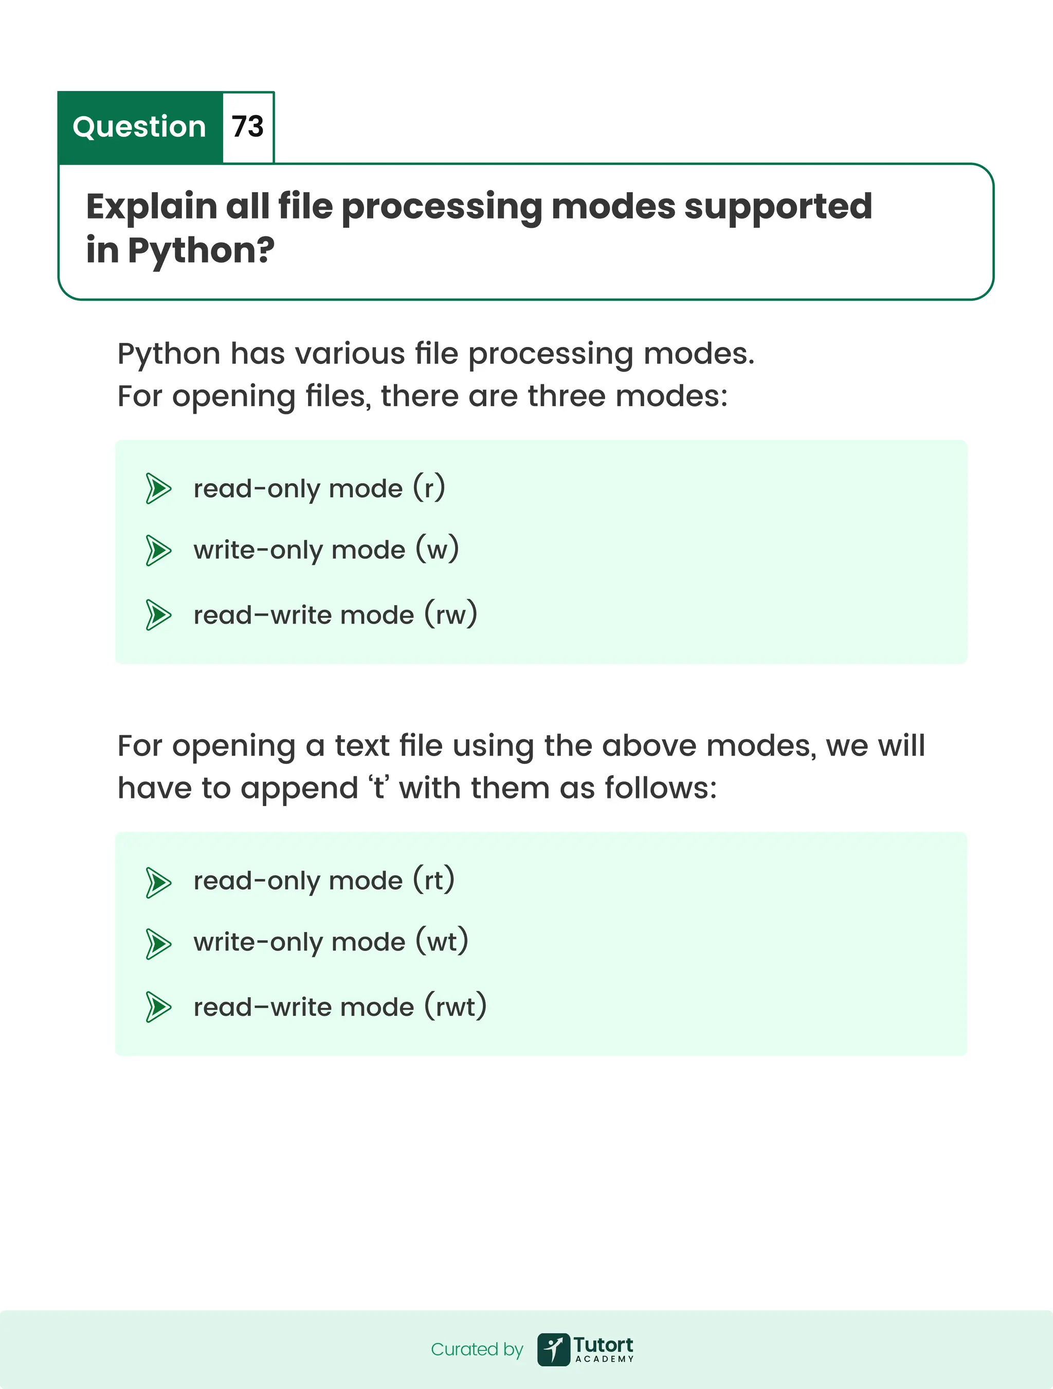
Task: Click the arrow bullet beside write-only mode (w)
Action: click(x=158, y=550)
